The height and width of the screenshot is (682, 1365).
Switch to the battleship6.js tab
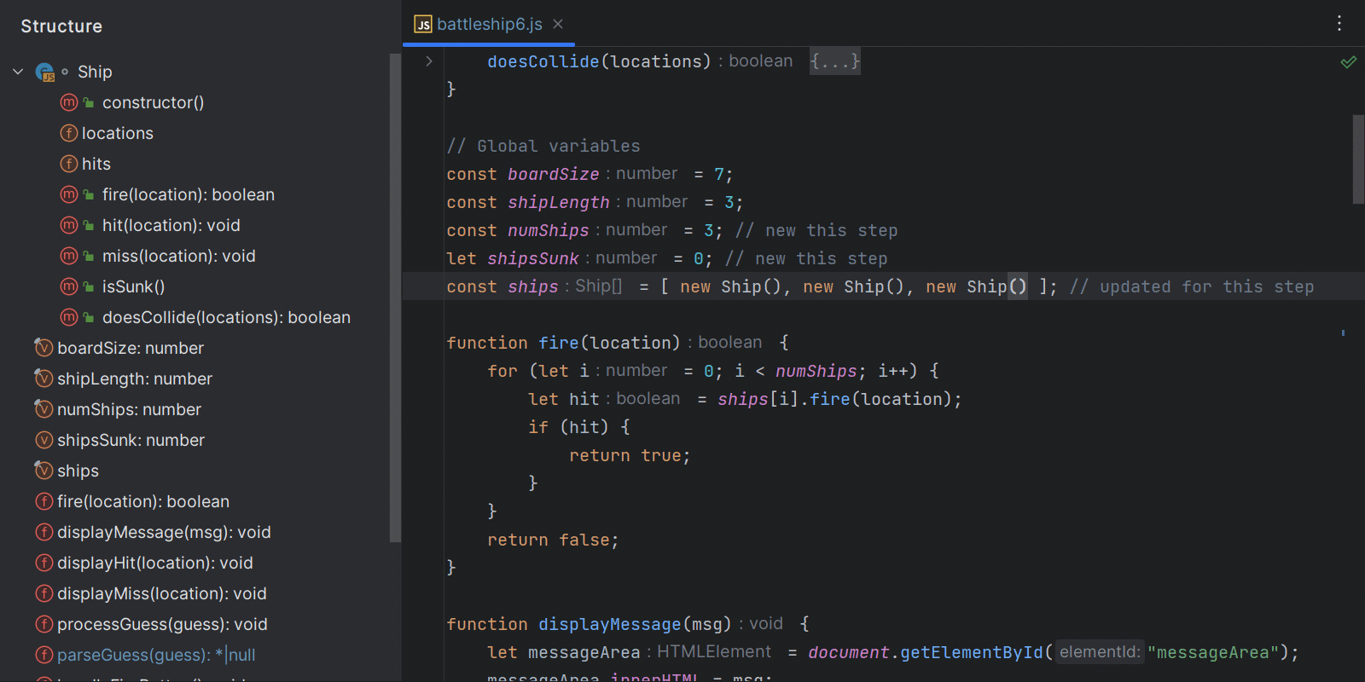coord(489,25)
